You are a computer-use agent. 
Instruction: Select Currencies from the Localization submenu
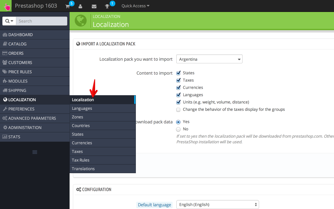click(x=82, y=143)
